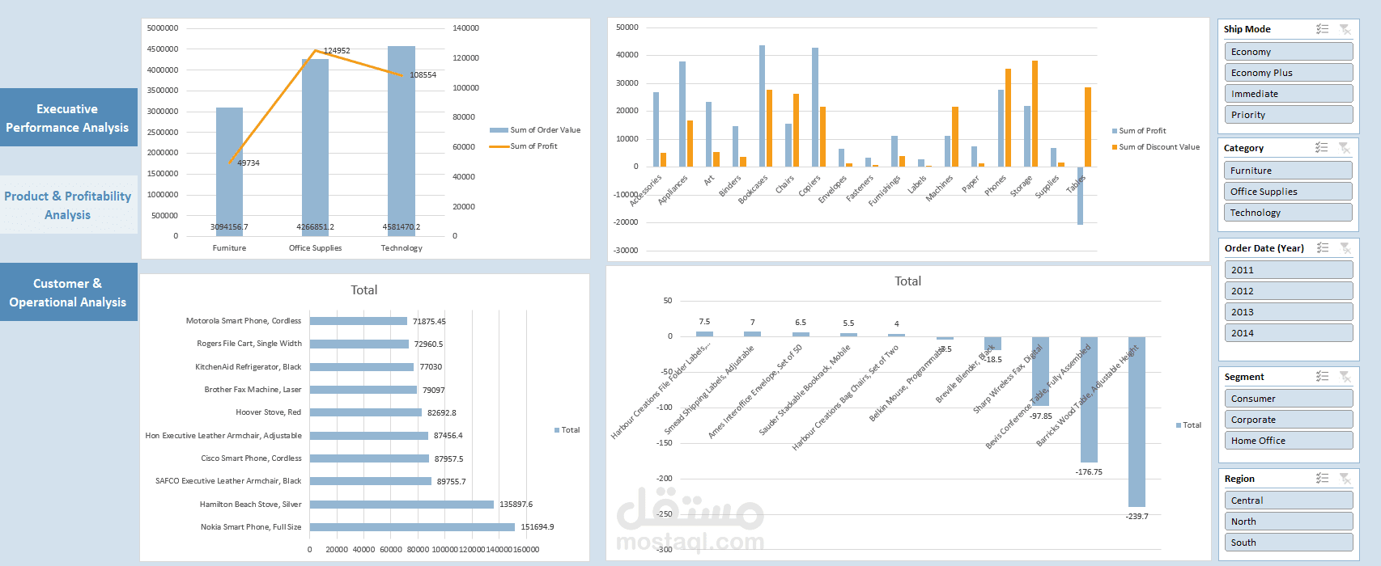Select year 2013 in Order Date slicer
Image resolution: width=1381 pixels, height=566 pixels.
[1289, 312]
